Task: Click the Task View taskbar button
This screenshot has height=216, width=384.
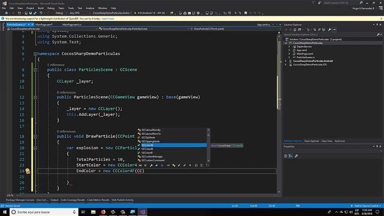Action: 83,212
